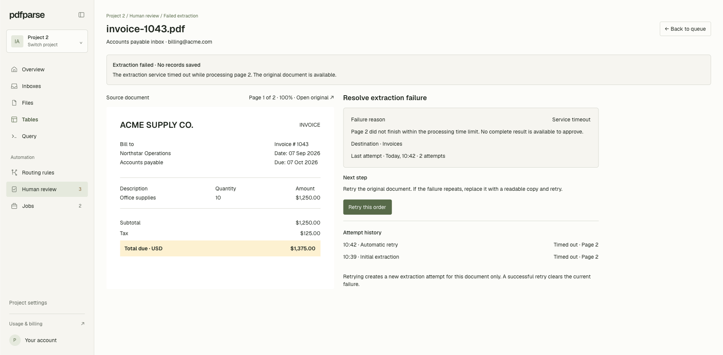Open the Jobs section
This screenshot has height=355, width=723.
pyautogui.click(x=47, y=206)
